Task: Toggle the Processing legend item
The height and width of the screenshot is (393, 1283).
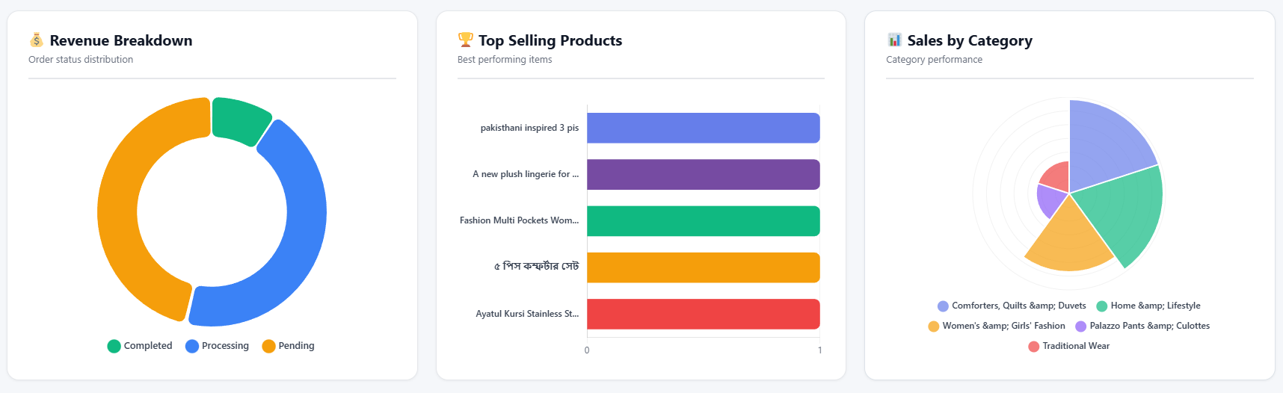Action: (x=217, y=346)
